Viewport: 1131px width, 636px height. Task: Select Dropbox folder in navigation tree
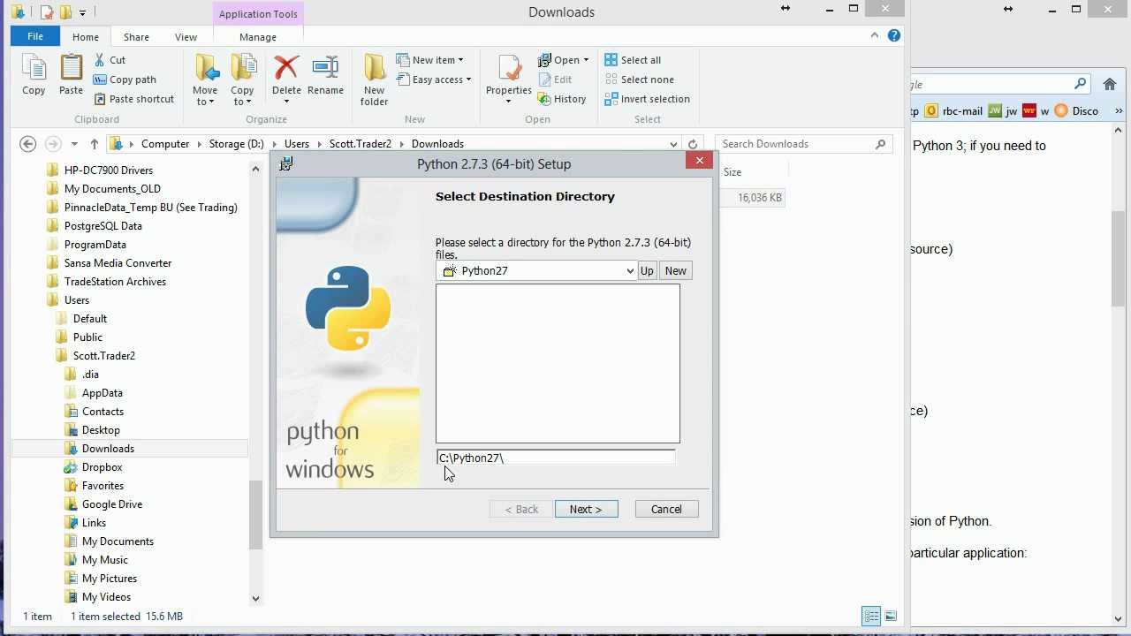point(102,467)
